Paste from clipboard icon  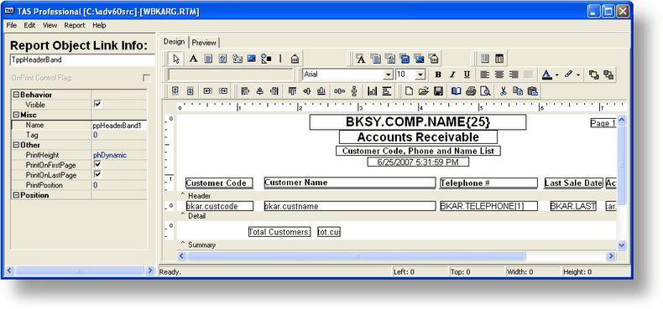coord(532,90)
